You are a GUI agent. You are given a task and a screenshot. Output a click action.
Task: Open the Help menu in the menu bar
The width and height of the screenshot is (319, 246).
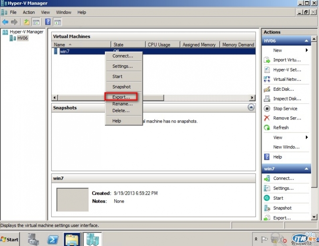[82, 12]
